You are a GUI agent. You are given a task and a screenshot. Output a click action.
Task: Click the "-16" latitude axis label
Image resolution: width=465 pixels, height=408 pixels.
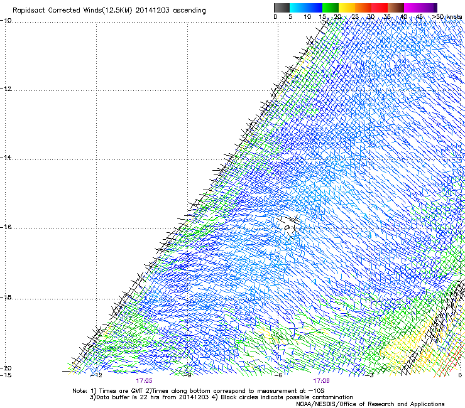click(6, 227)
